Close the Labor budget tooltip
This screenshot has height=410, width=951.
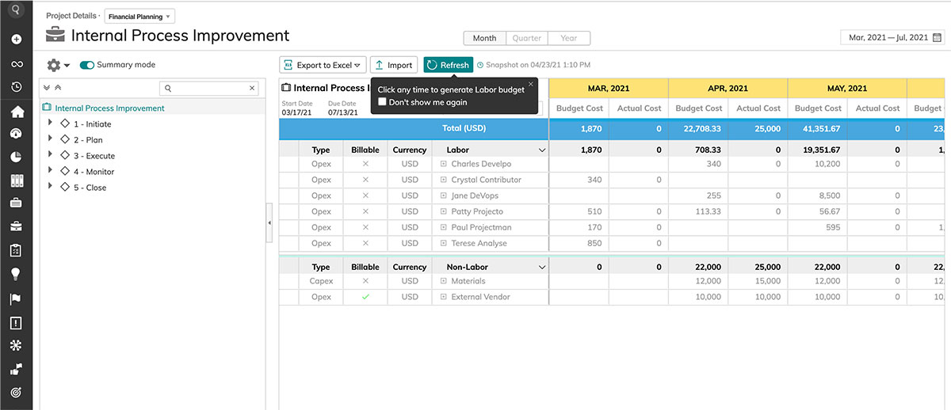531,83
